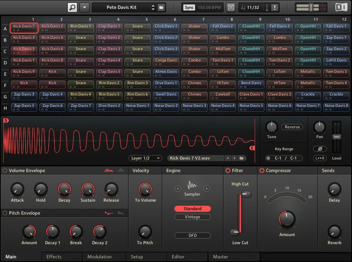Select Standard engine mode
Screen dimensions: 352x262
point(192,209)
